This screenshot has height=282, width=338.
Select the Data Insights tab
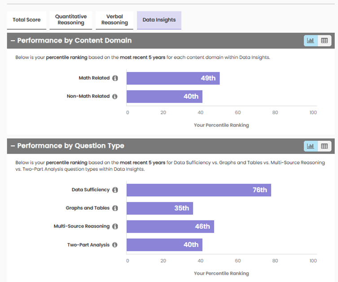click(x=159, y=20)
